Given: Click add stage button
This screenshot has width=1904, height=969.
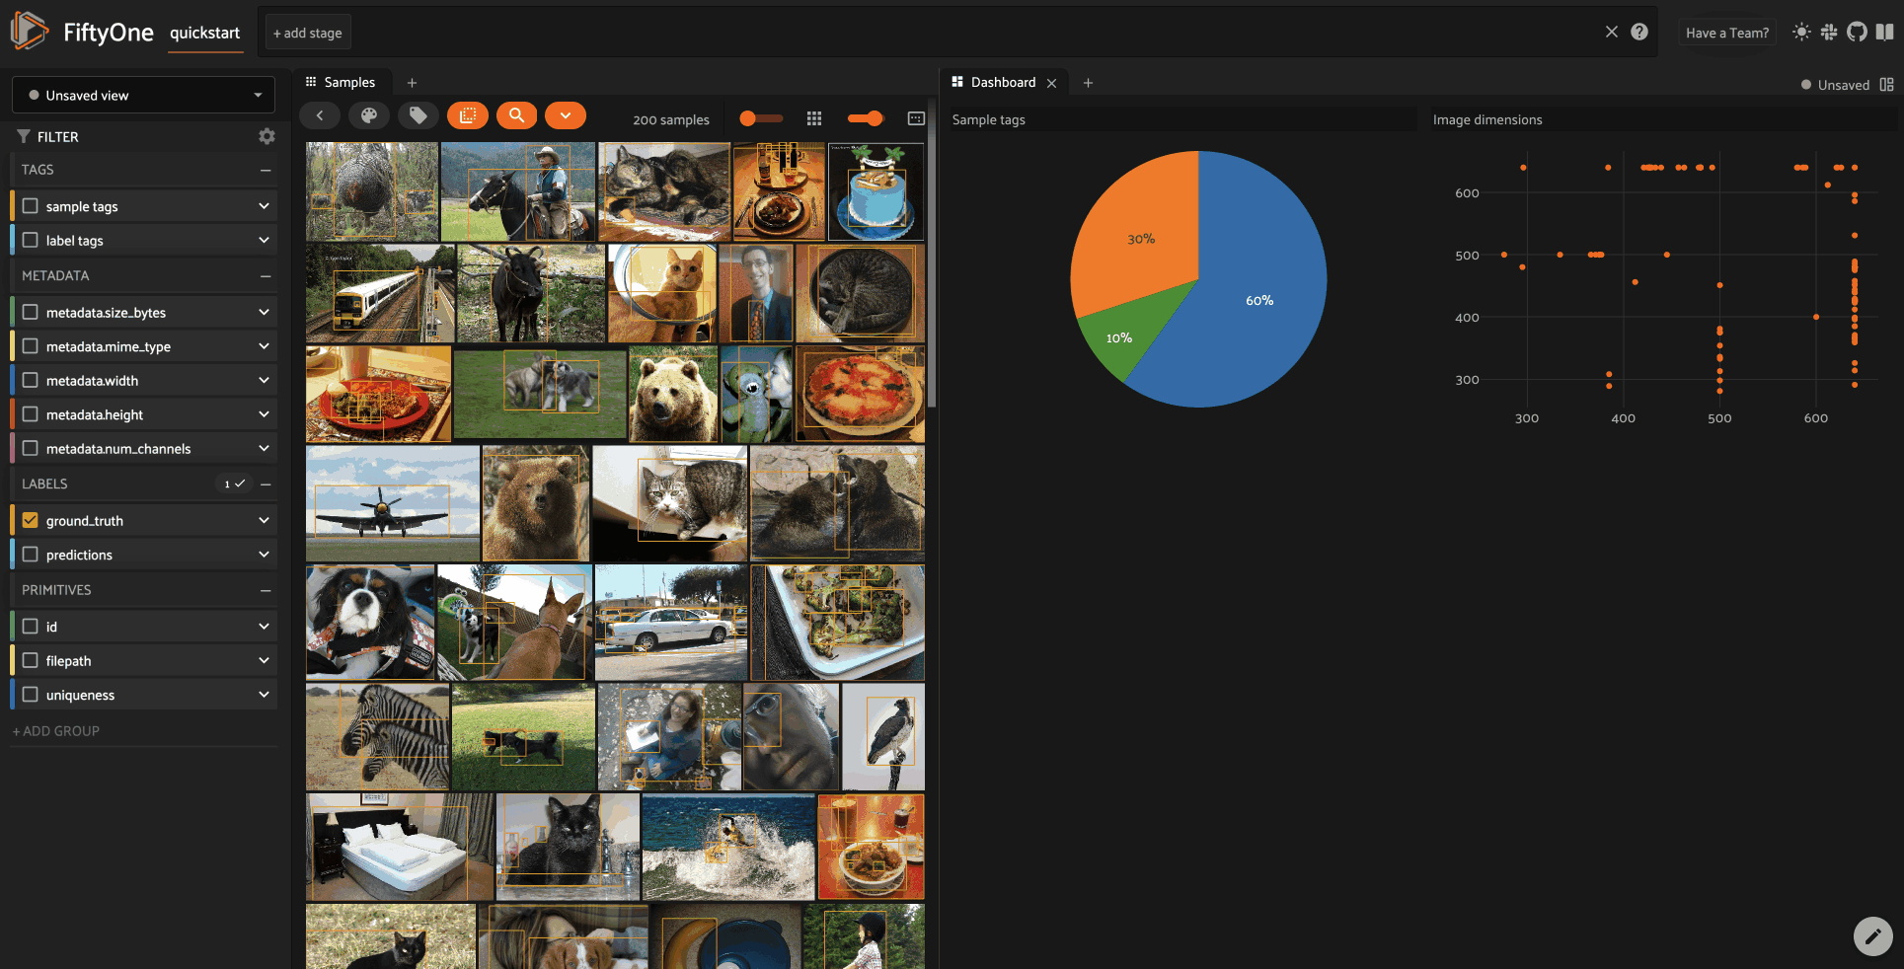Looking at the screenshot, I should point(308,33).
